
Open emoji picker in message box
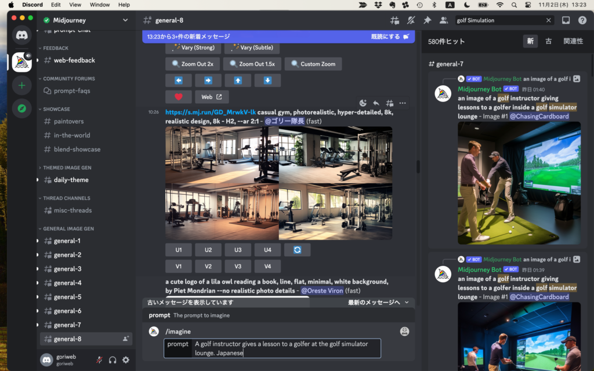[404, 332]
